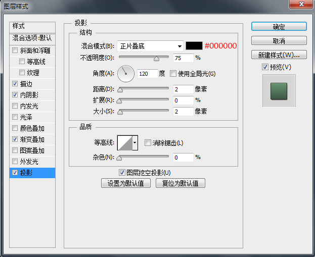Click the opacity value field showing 75

click(x=184, y=58)
